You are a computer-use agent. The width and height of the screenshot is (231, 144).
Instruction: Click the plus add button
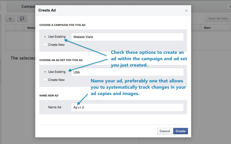pos(10,18)
